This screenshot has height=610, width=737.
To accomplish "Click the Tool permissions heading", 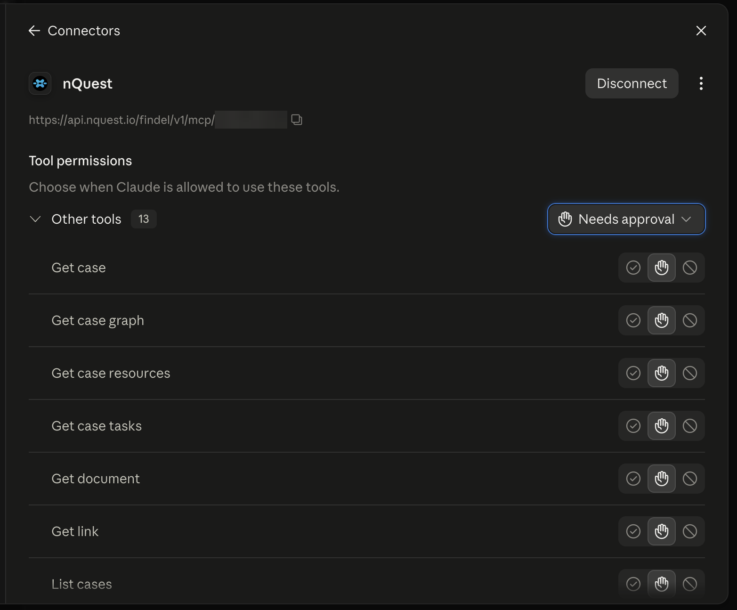I will [x=81, y=161].
